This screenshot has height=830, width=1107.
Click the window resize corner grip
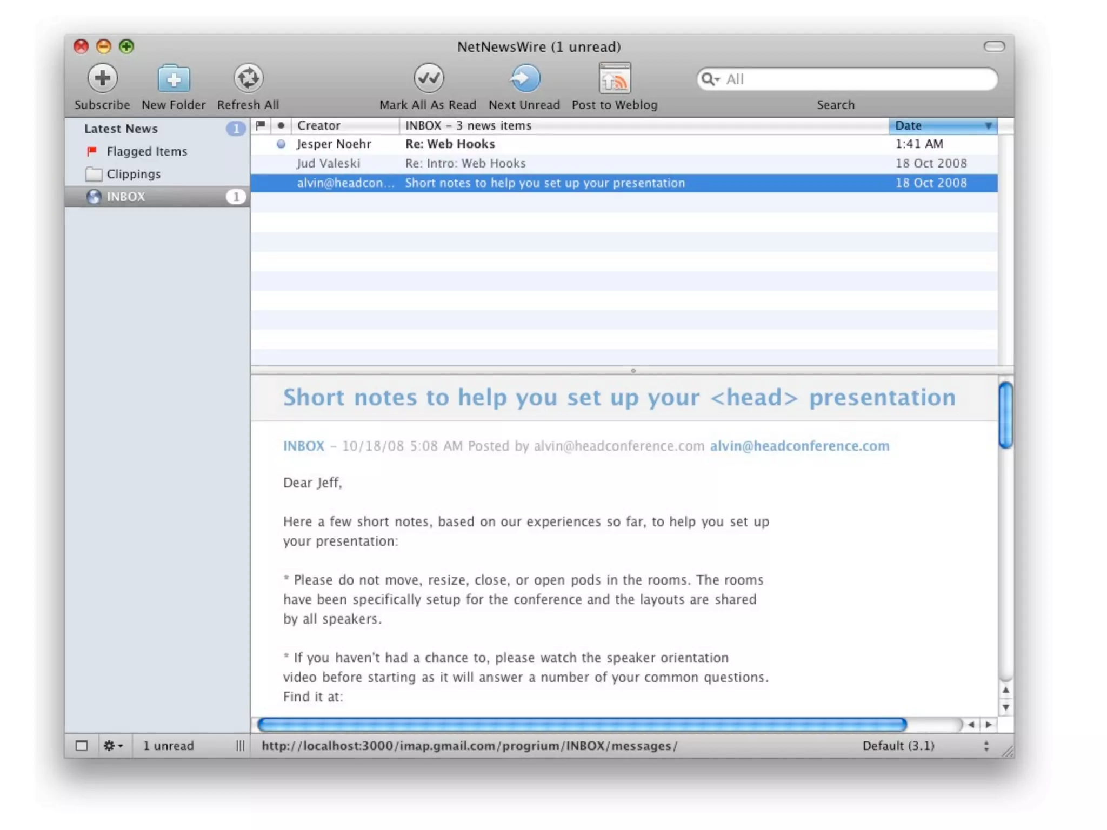pos(1007,751)
